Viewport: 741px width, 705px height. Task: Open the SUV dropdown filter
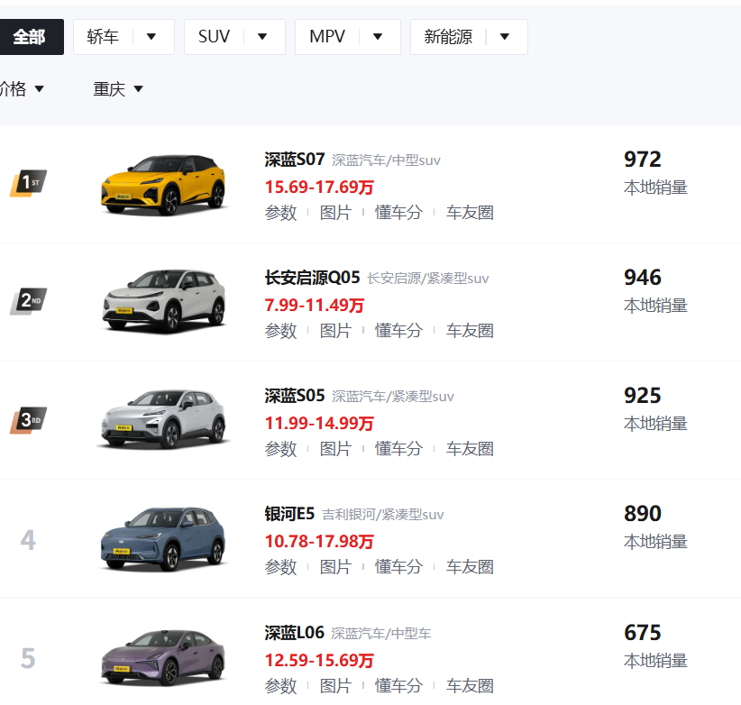234,37
